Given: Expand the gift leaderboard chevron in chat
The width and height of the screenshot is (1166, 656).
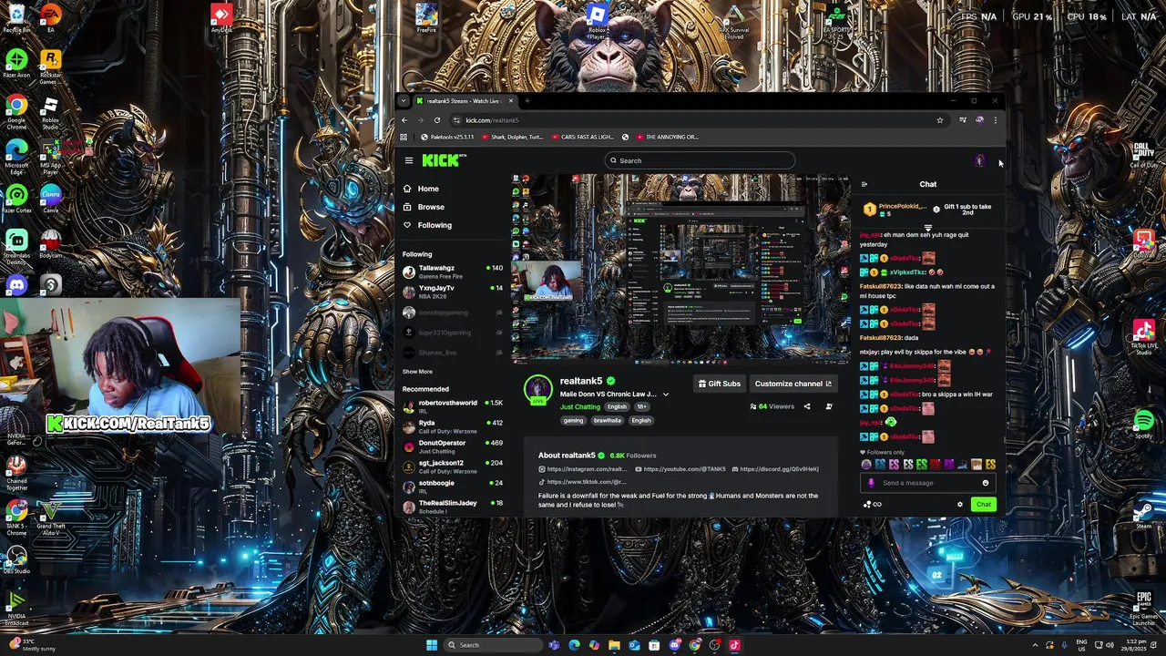Looking at the screenshot, I should 927,228.
